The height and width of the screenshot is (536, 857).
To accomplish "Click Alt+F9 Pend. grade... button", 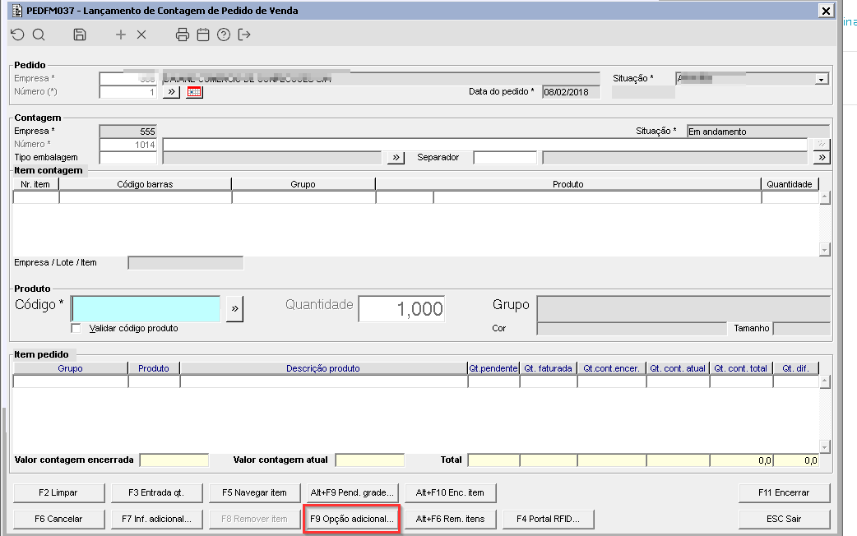I will (353, 492).
